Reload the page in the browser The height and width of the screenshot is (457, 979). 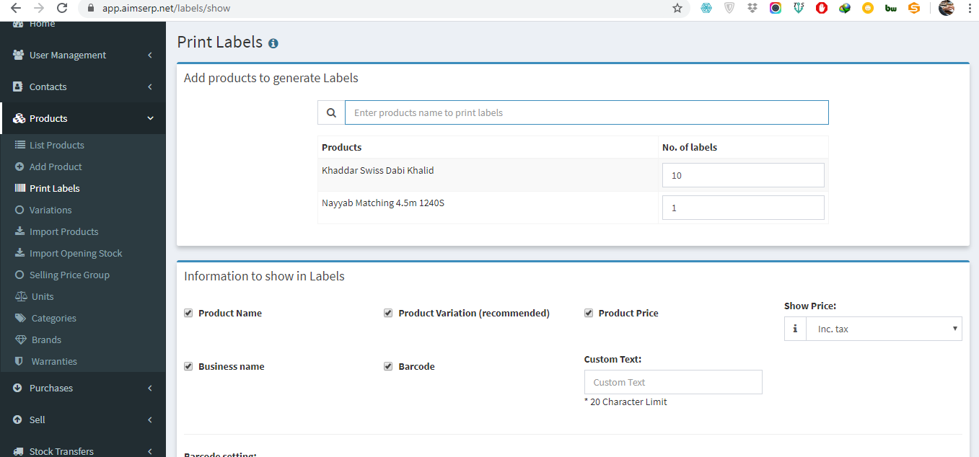pos(62,8)
